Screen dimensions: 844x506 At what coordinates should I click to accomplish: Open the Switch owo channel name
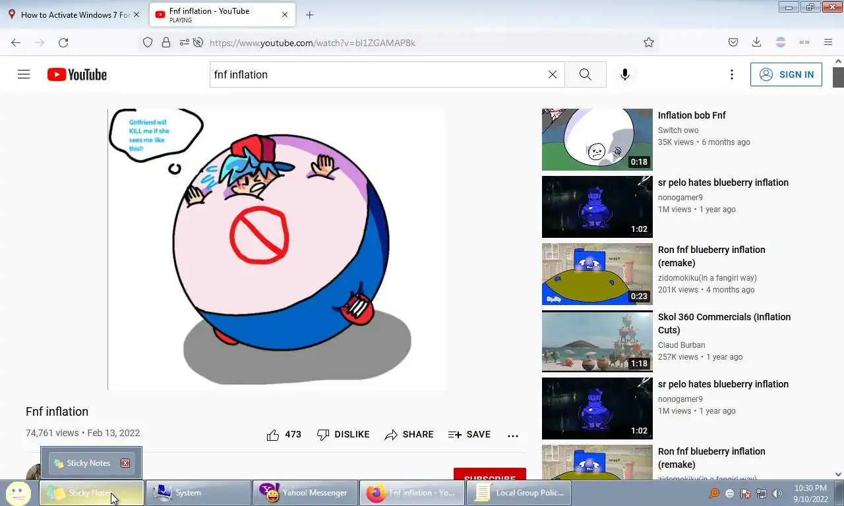click(x=678, y=130)
